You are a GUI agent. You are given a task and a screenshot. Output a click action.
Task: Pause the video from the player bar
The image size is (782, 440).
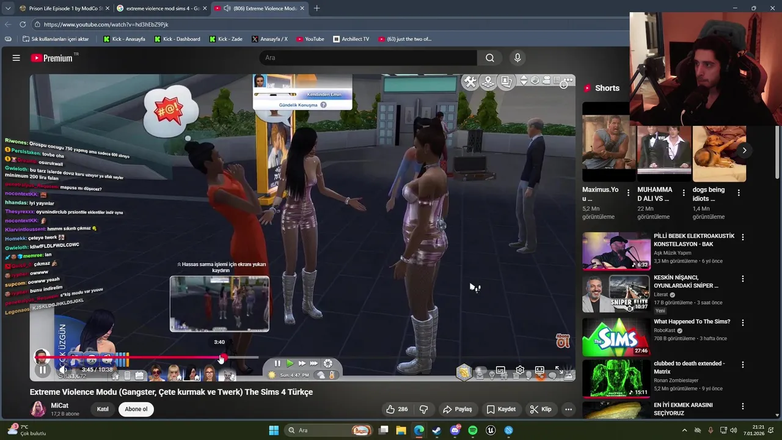coord(43,370)
